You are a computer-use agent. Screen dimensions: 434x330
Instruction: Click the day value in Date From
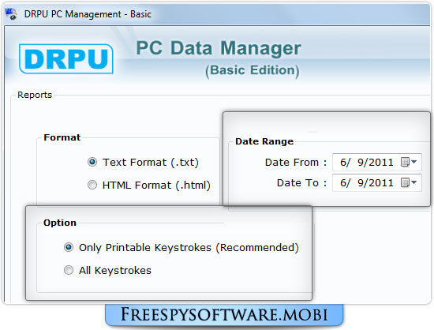point(361,162)
